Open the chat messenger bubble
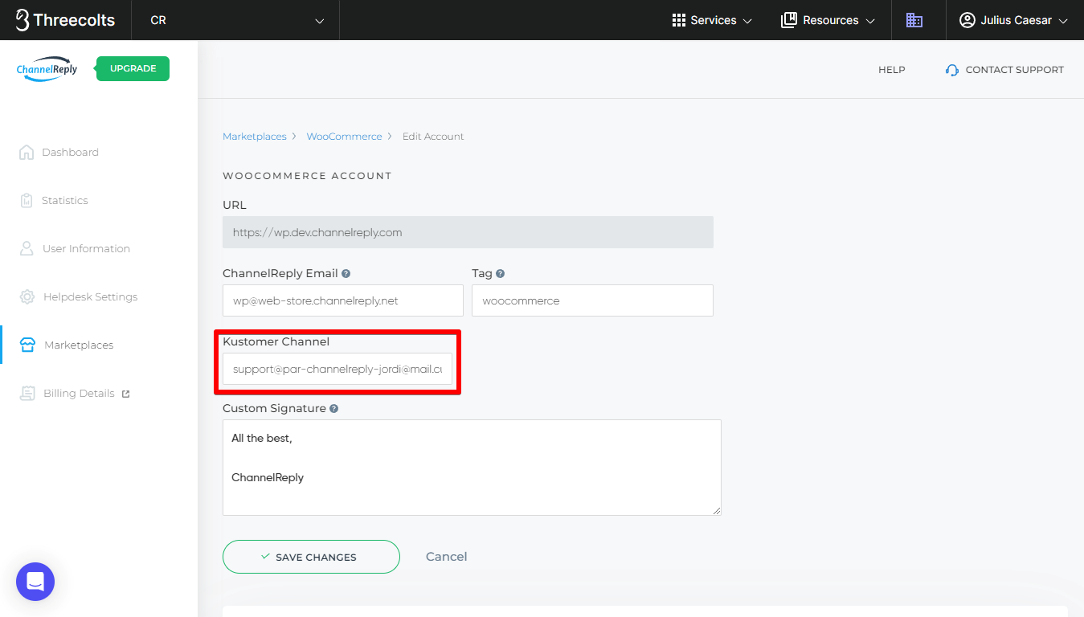Screen dimensions: 1084x617 (x=35, y=582)
